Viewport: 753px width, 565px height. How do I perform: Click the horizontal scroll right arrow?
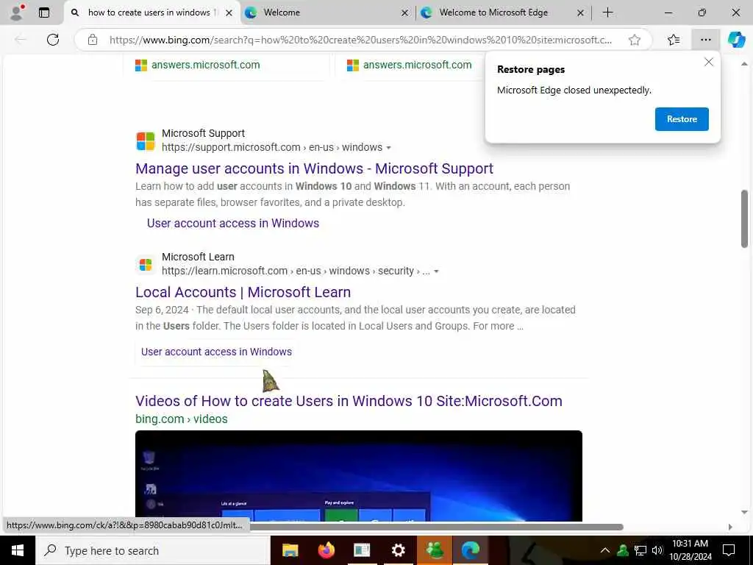(730, 527)
